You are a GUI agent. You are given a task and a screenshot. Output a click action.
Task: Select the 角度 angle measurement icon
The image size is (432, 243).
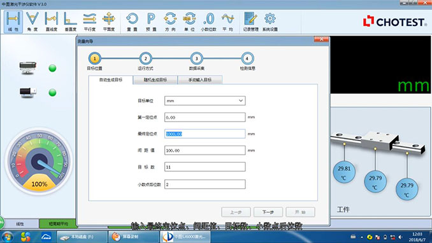32,22
